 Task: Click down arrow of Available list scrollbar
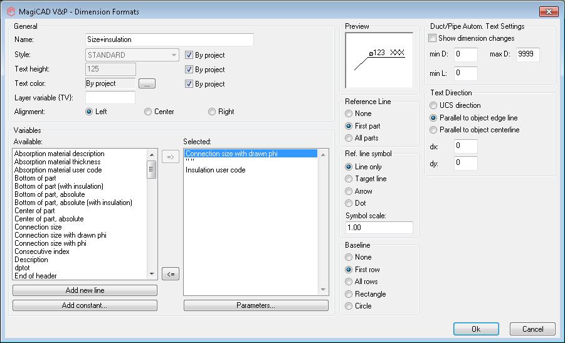tap(152, 274)
